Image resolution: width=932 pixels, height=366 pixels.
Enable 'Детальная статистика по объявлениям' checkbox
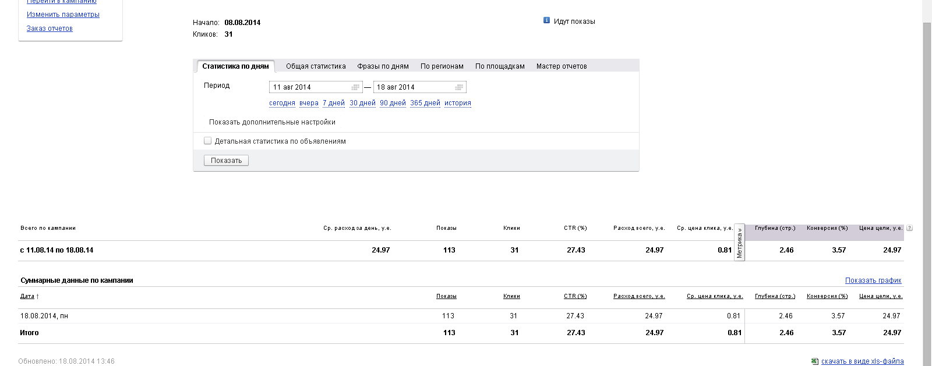(x=208, y=141)
